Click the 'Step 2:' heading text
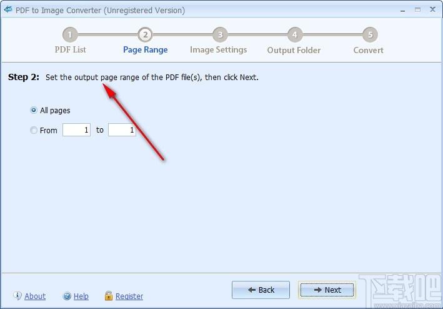This screenshot has width=443, height=309. [x=24, y=77]
